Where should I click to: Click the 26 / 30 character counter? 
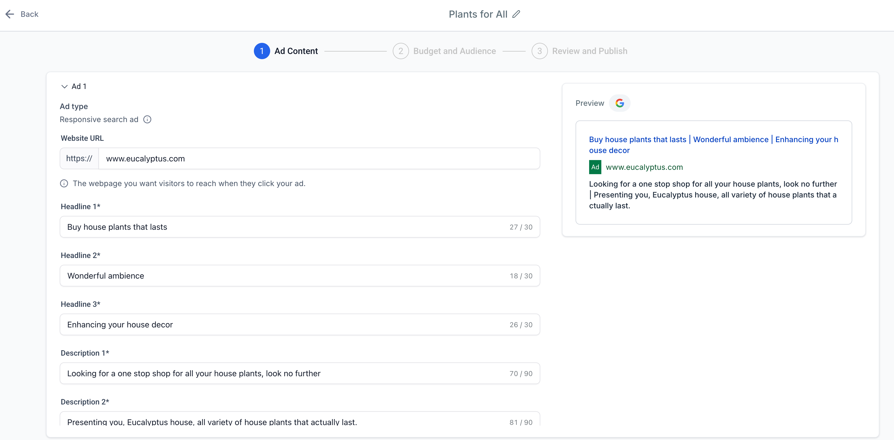point(521,325)
